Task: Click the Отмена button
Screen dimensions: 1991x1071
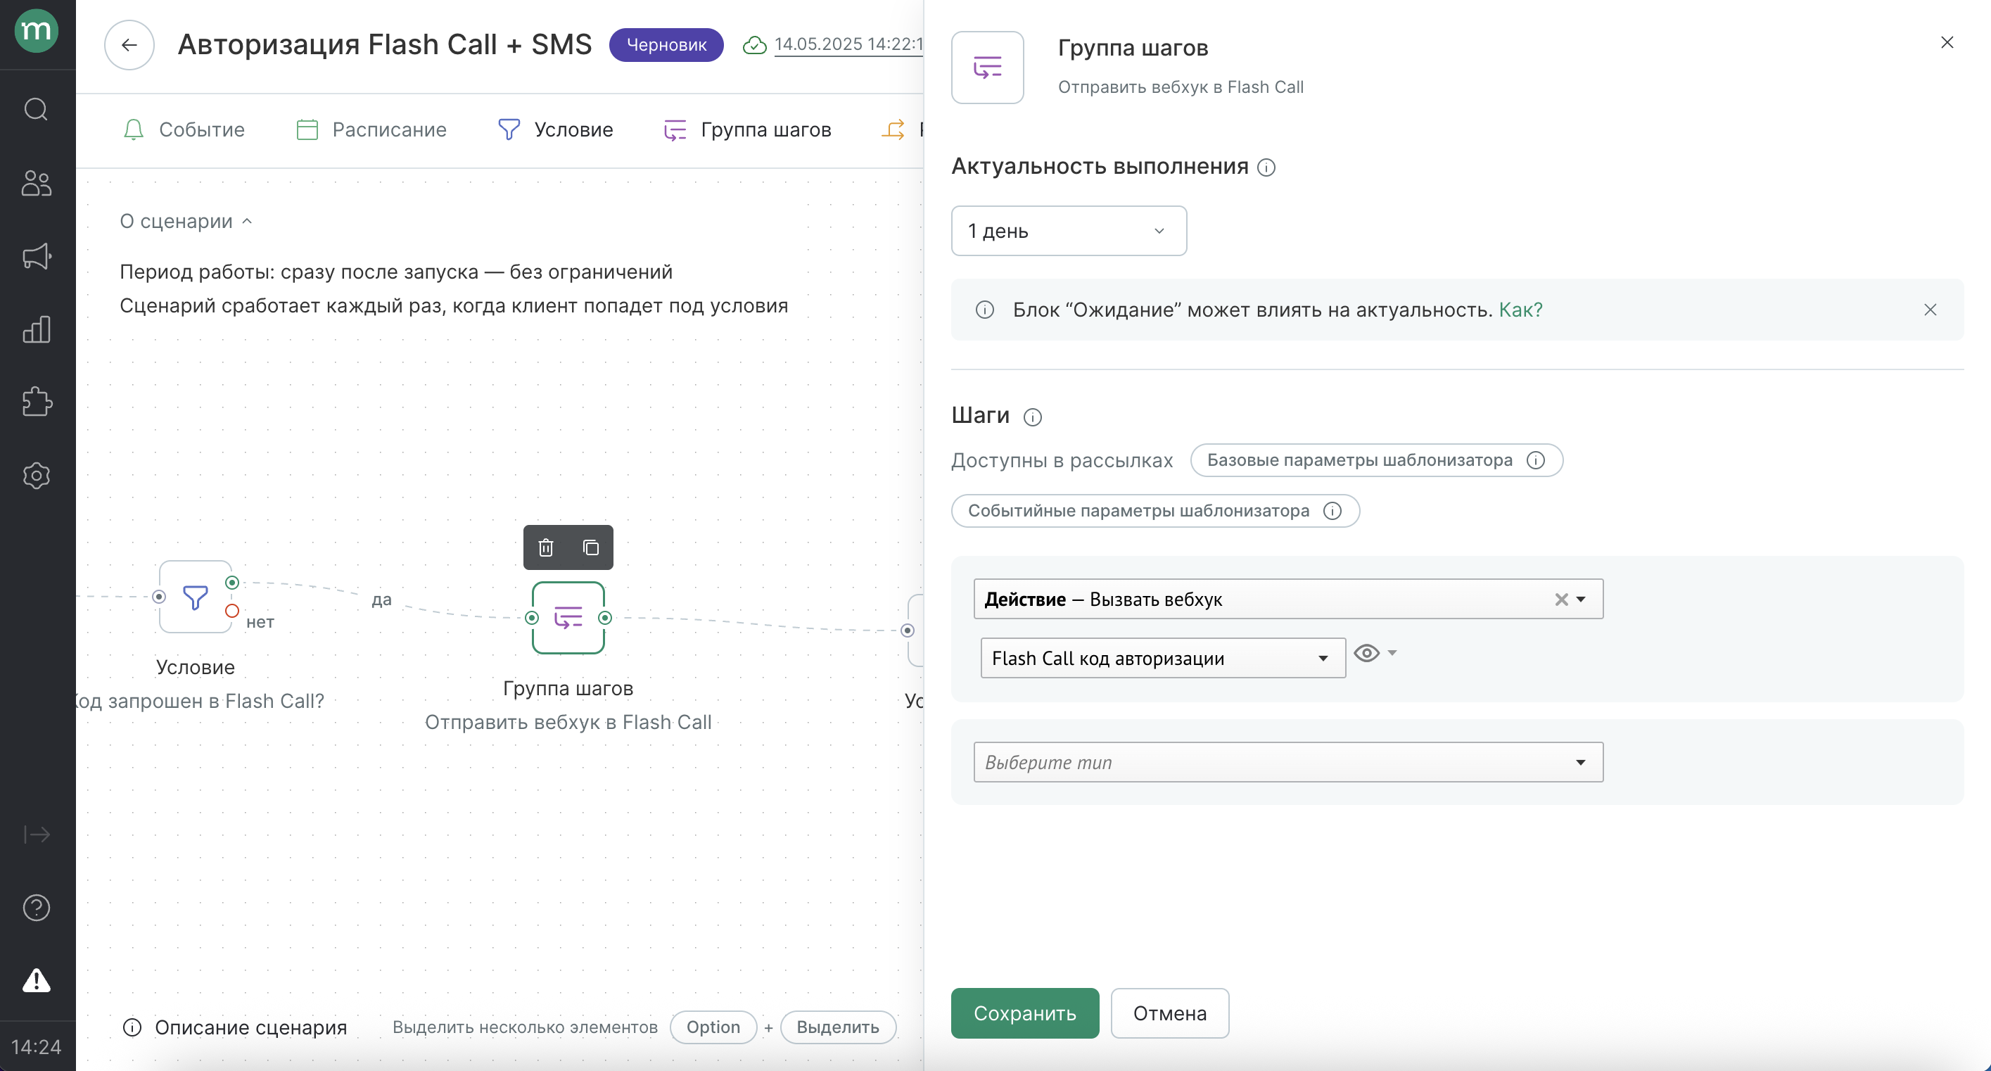Action: [x=1169, y=1013]
